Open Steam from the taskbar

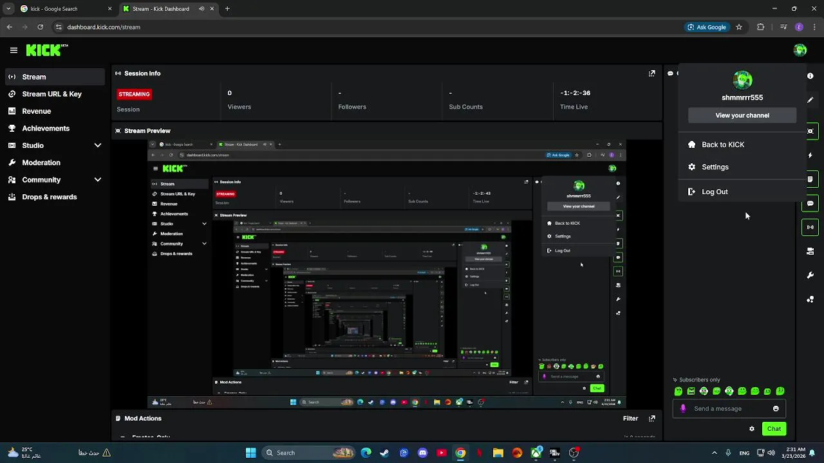384,453
